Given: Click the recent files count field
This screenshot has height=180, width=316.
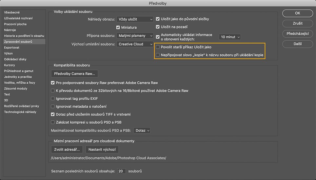Looking at the screenshot, I should [121, 171].
